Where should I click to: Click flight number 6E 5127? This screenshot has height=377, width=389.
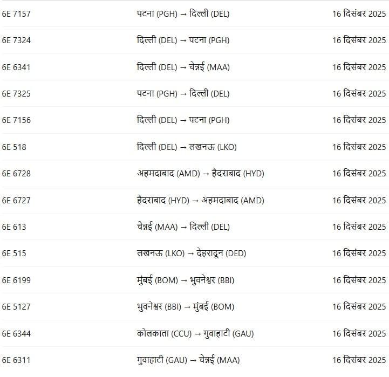[x=17, y=307]
